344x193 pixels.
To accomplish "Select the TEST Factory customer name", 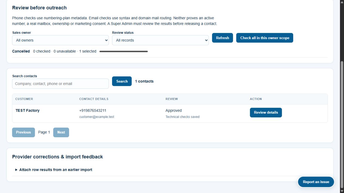I will pos(27,110).
